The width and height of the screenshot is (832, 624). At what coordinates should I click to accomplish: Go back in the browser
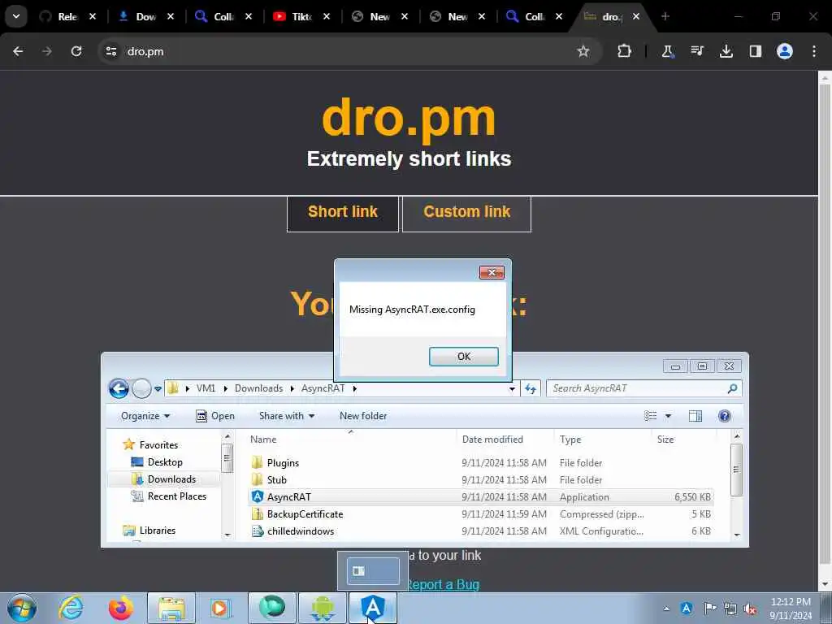(x=18, y=51)
